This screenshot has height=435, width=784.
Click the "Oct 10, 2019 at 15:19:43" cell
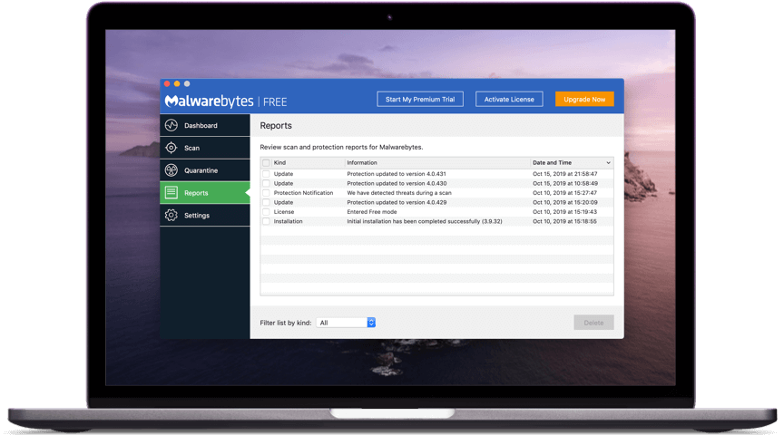coord(564,212)
